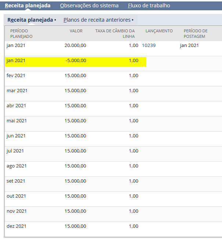The image size is (222, 241).
Task: Click the PERÍODO PLANEJADO column header
Action: point(21,34)
